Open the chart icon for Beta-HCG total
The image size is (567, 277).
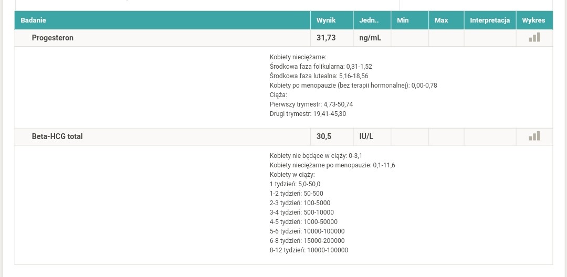[x=534, y=136]
